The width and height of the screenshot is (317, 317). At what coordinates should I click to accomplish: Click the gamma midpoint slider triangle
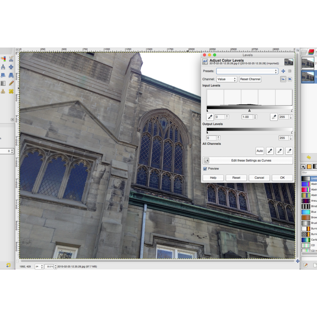(249, 110)
